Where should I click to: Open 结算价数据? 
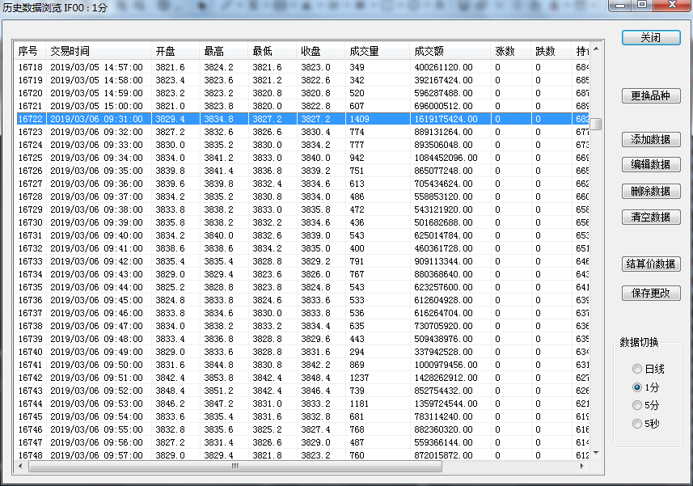(650, 264)
